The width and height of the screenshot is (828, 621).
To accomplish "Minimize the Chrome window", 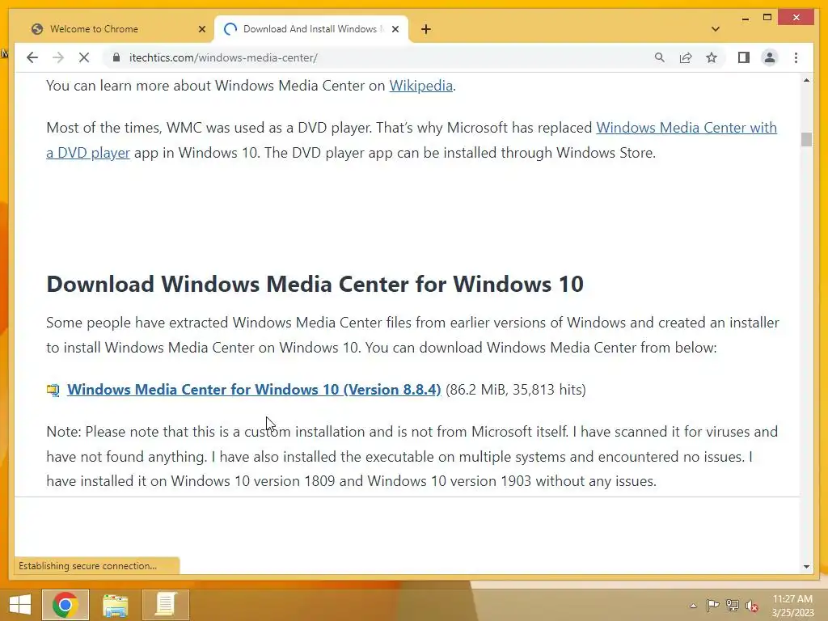I will click(745, 19).
